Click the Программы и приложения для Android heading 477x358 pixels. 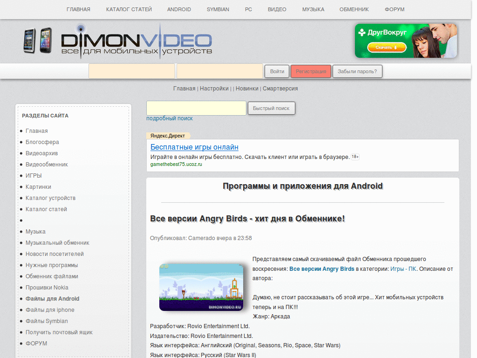[x=303, y=186]
